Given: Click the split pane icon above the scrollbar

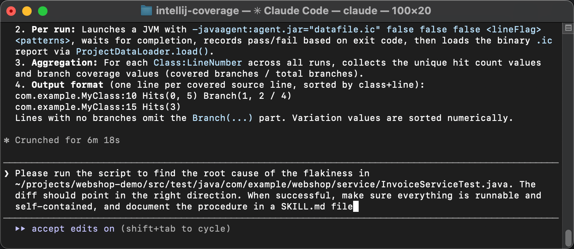Looking at the screenshot, I should [x=568, y=28].
